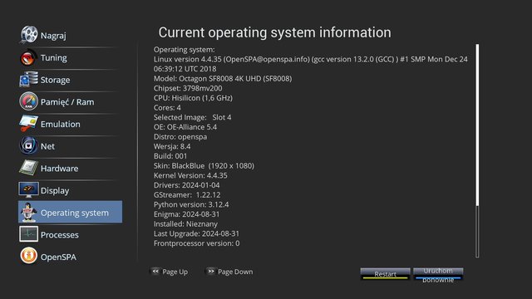Click the Build: 001 line
This screenshot has height=299, width=532.
[170, 156]
